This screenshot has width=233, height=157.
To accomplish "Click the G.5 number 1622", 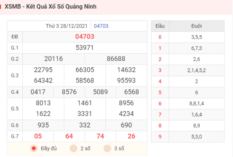I will (x=43, y=114).
